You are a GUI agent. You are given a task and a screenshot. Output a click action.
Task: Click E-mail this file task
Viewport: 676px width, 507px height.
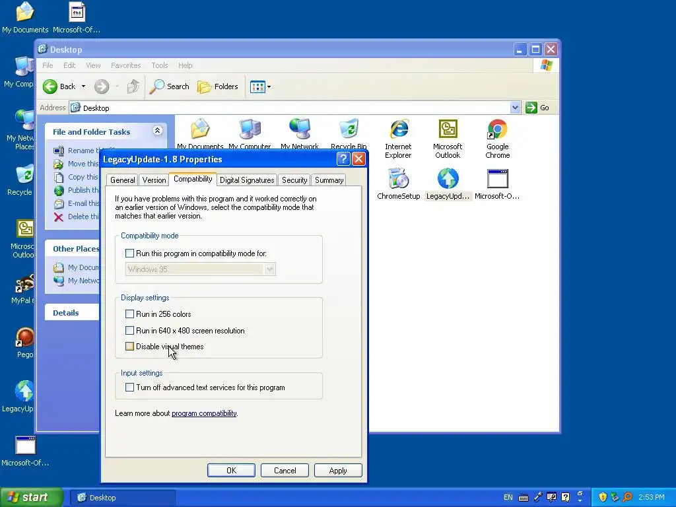(x=76, y=203)
